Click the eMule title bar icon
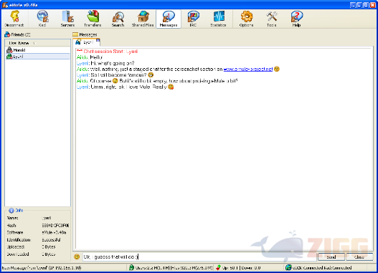378x273 pixels. (5, 5)
